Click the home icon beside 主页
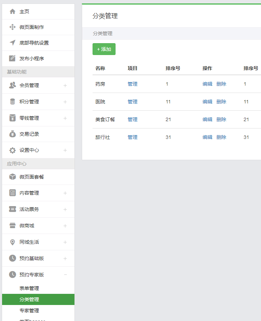Screen dimensions: 261x321 [x=13, y=11]
